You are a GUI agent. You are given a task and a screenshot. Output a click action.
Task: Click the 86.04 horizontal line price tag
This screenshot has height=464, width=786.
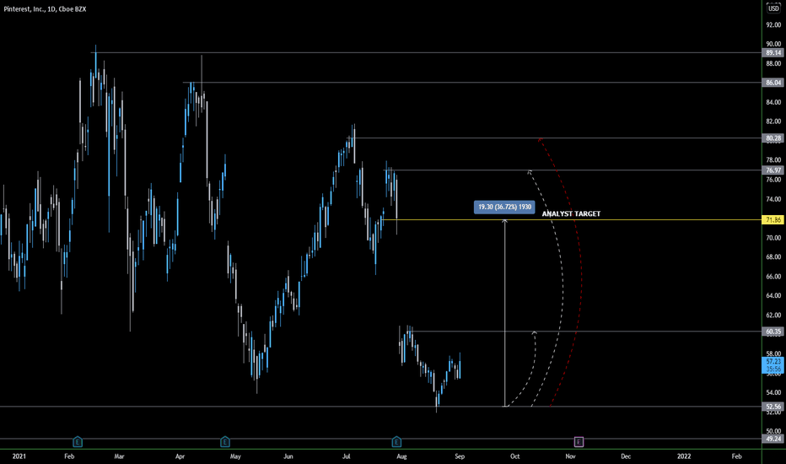773,83
